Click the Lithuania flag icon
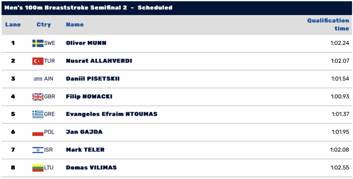This screenshot has width=353, height=179. click(x=38, y=168)
